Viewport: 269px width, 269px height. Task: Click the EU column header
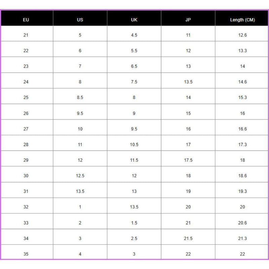[x=26, y=20]
